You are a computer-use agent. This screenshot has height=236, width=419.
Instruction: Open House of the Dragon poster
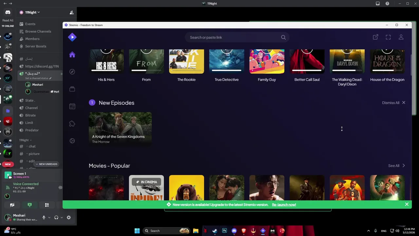(x=387, y=61)
